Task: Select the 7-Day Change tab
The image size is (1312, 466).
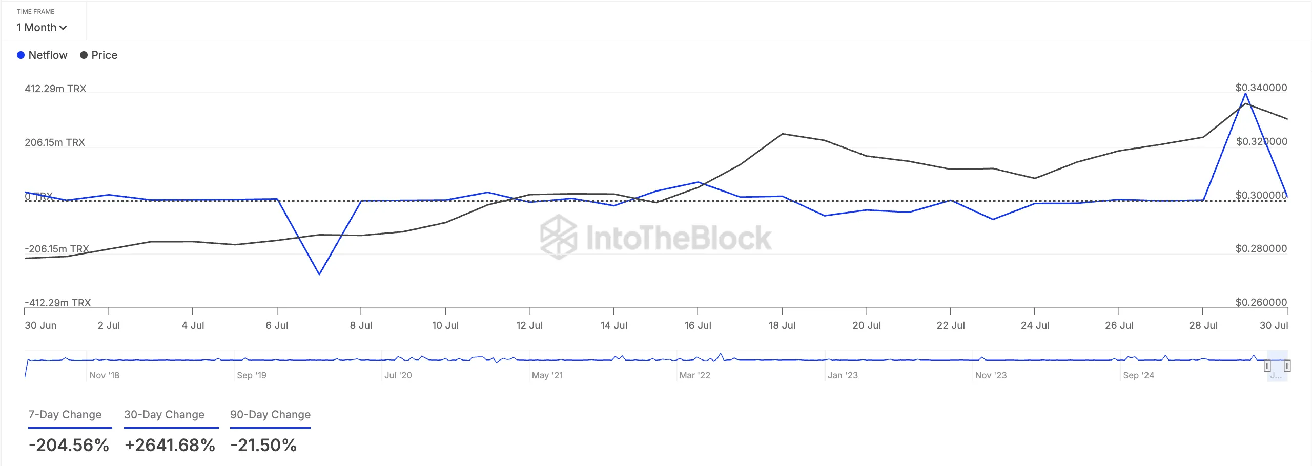Action: 65,414
